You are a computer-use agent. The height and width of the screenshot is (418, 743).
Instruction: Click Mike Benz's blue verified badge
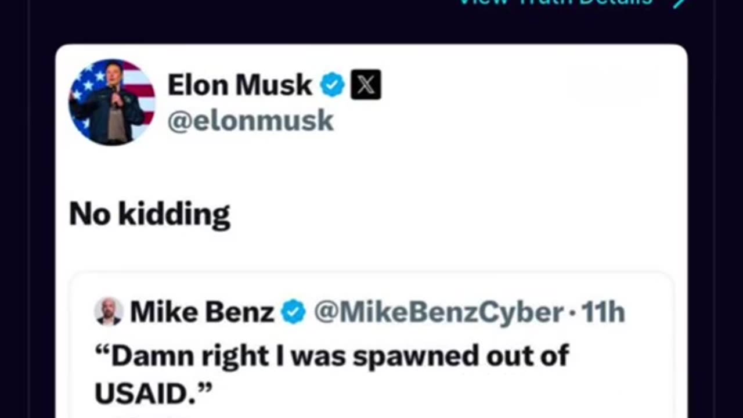293,312
